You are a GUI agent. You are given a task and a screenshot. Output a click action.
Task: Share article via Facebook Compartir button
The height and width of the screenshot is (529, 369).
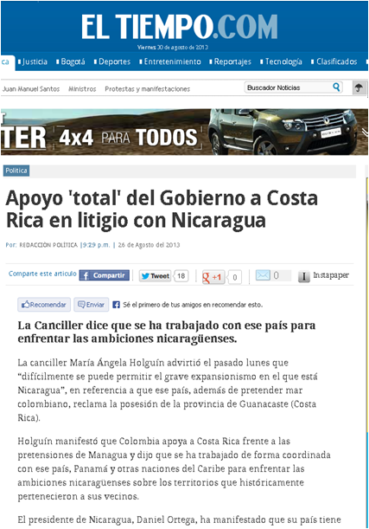pyautogui.click(x=105, y=275)
